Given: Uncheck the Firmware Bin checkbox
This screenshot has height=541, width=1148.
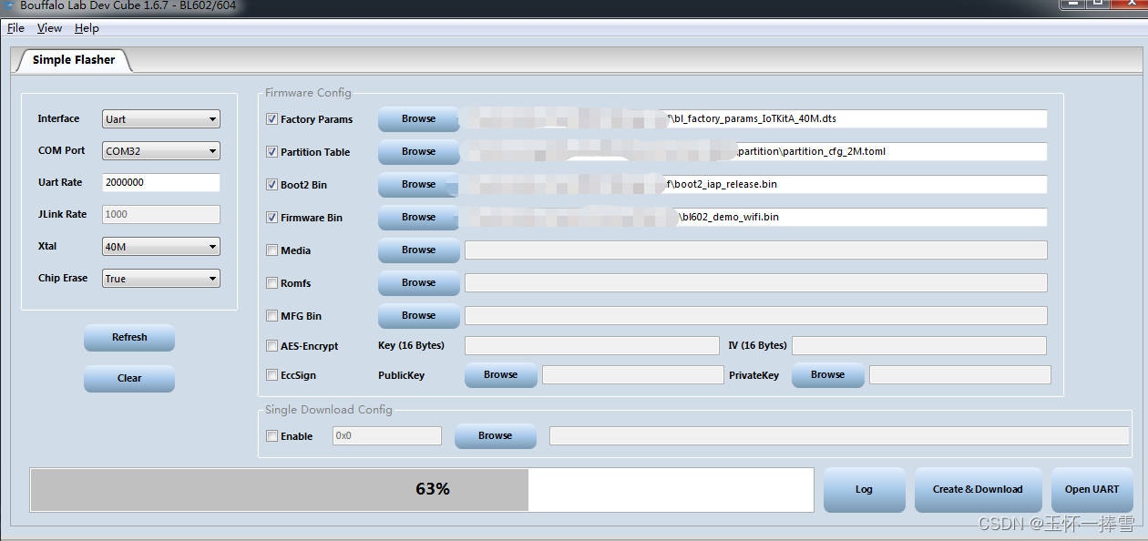Looking at the screenshot, I should pos(272,218).
